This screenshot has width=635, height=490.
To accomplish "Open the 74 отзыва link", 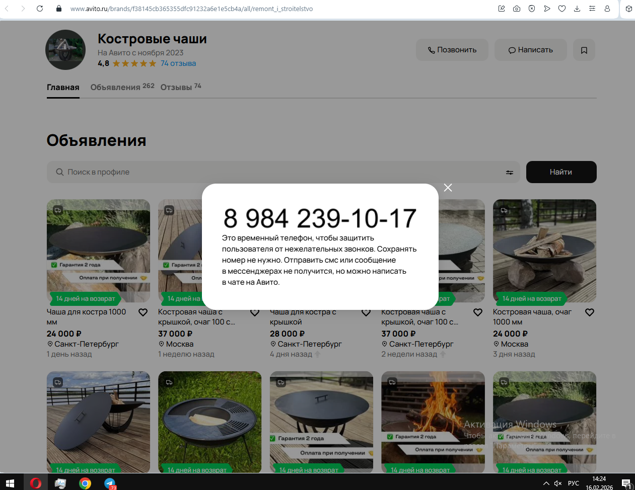I will (178, 63).
